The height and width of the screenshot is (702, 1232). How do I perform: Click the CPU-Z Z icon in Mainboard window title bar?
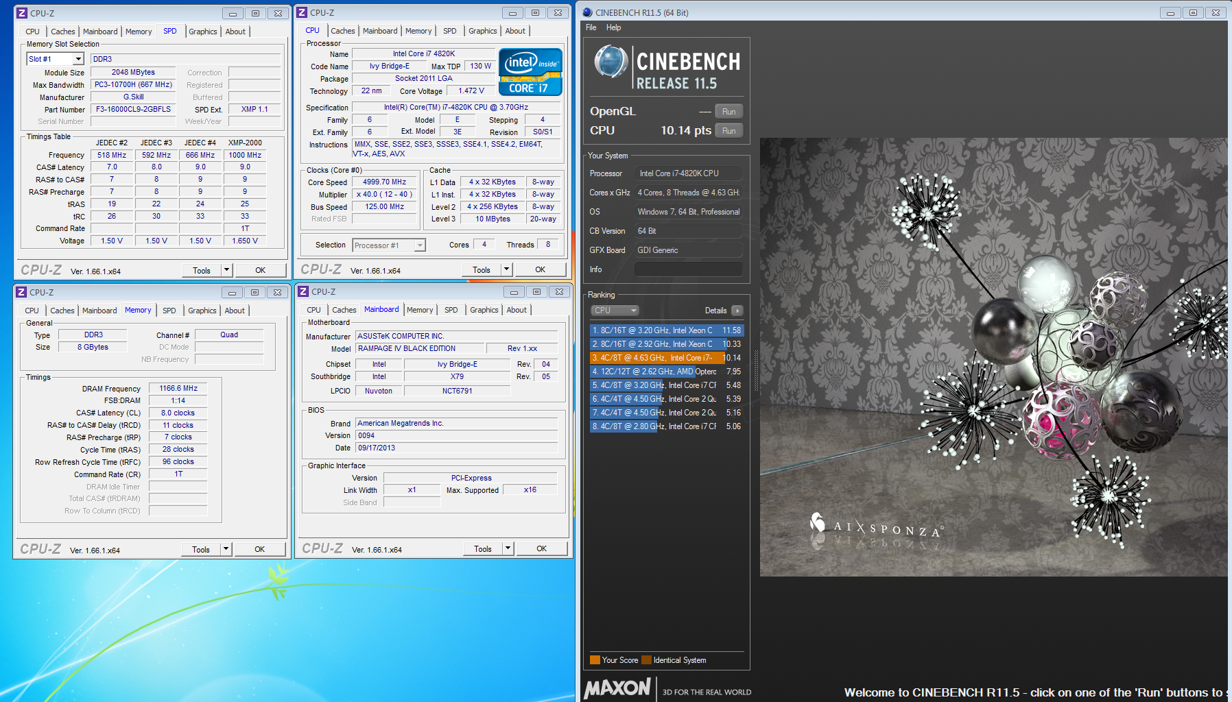pyautogui.click(x=303, y=291)
